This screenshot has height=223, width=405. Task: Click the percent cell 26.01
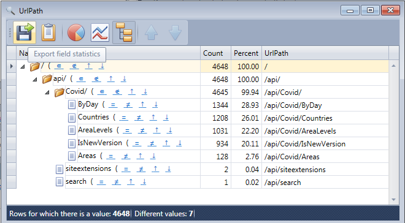click(247, 118)
